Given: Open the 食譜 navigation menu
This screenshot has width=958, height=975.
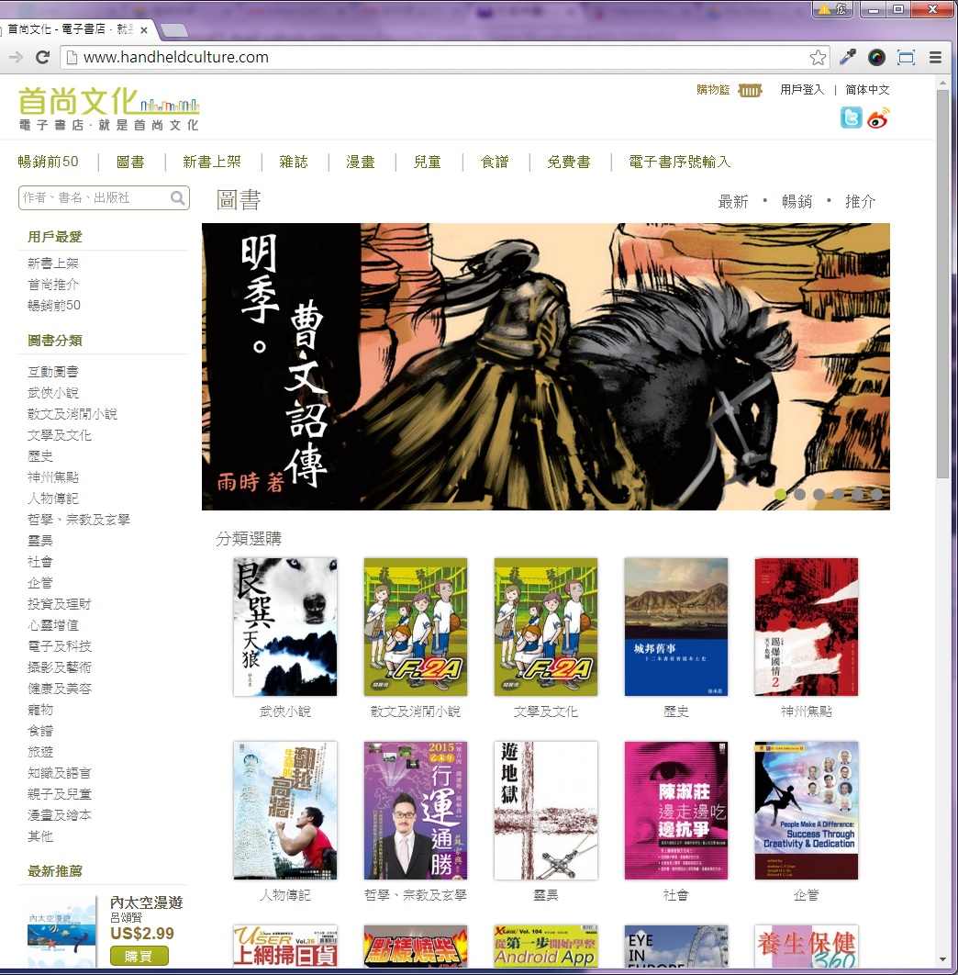Looking at the screenshot, I should coord(495,162).
